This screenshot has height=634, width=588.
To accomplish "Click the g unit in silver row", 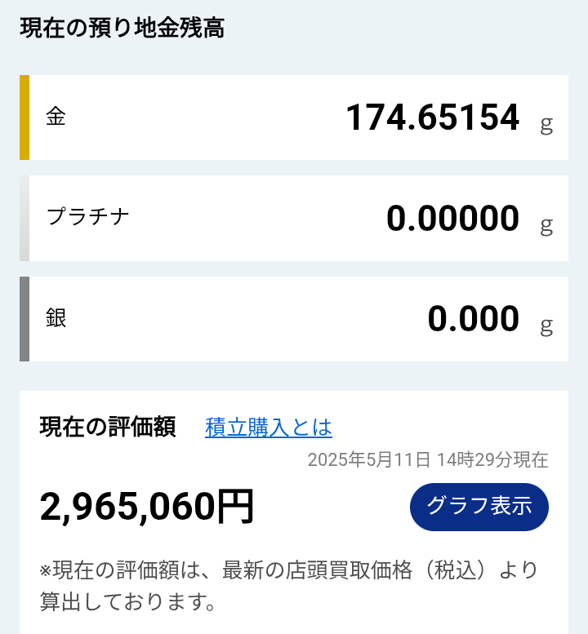I will tap(546, 326).
